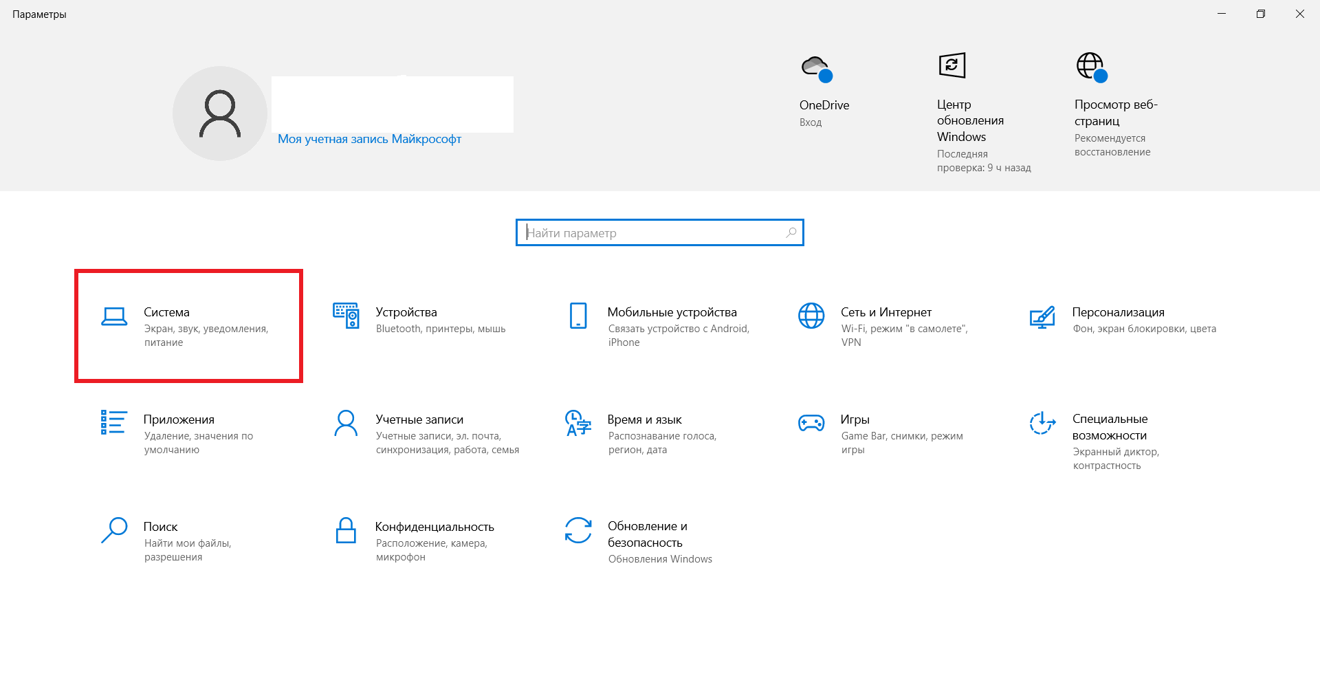This screenshot has height=698, width=1320.
Task: Click the Время и язык icon
Action: pos(578,423)
